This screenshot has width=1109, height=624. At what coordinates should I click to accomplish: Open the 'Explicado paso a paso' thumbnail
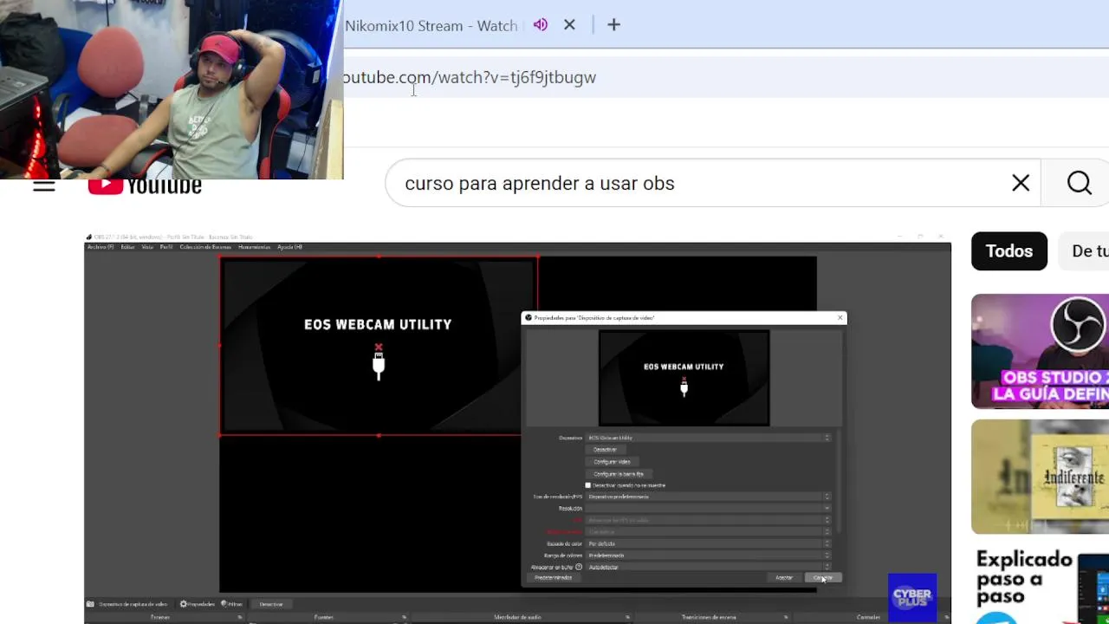click(x=1040, y=585)
